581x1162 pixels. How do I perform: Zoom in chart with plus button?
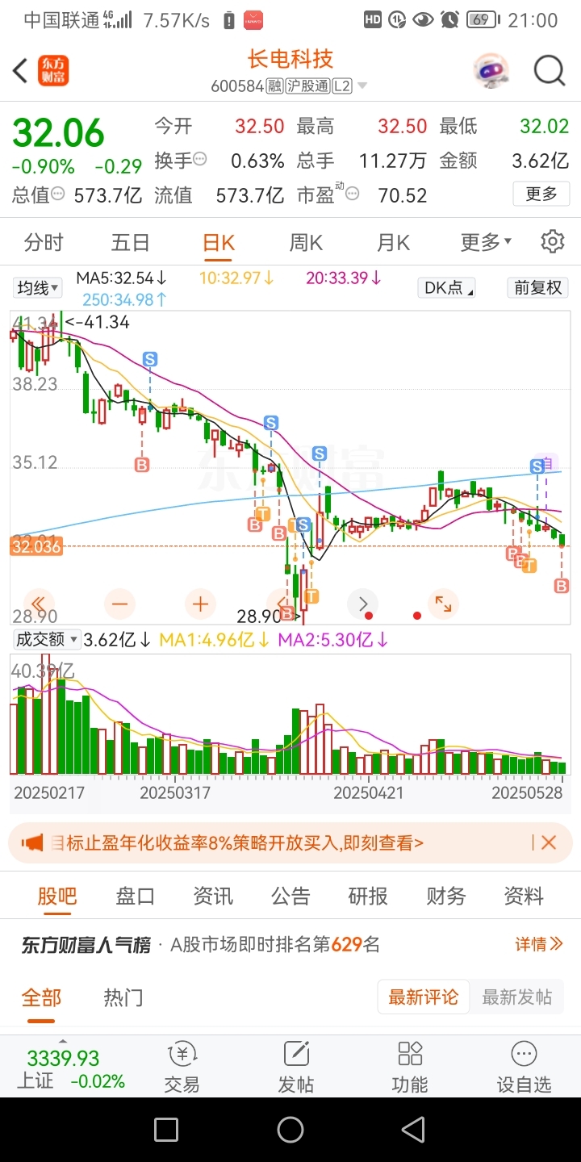coord(201,604)
